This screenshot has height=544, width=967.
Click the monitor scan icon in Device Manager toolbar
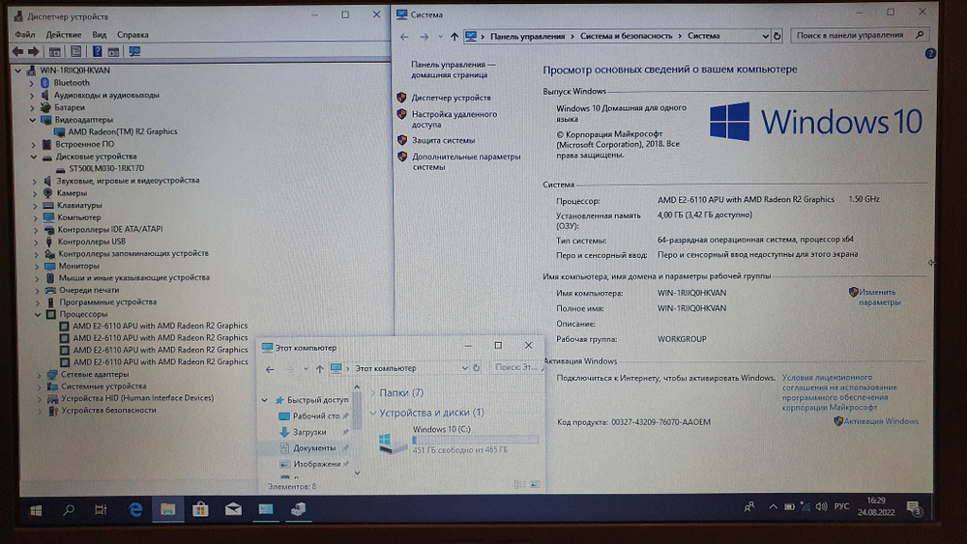(134, 52)
